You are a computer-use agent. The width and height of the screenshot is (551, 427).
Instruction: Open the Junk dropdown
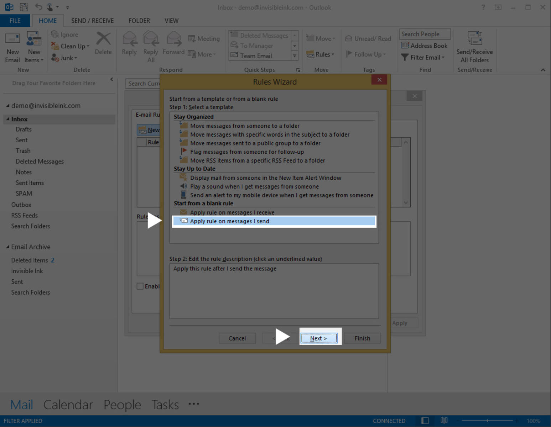click(x=64, y=58)
